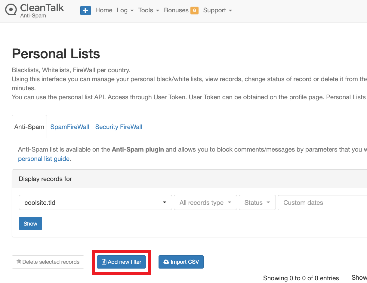Open the Home page
The width and height of the screenshot is (367, 283).
coord(104,10)
